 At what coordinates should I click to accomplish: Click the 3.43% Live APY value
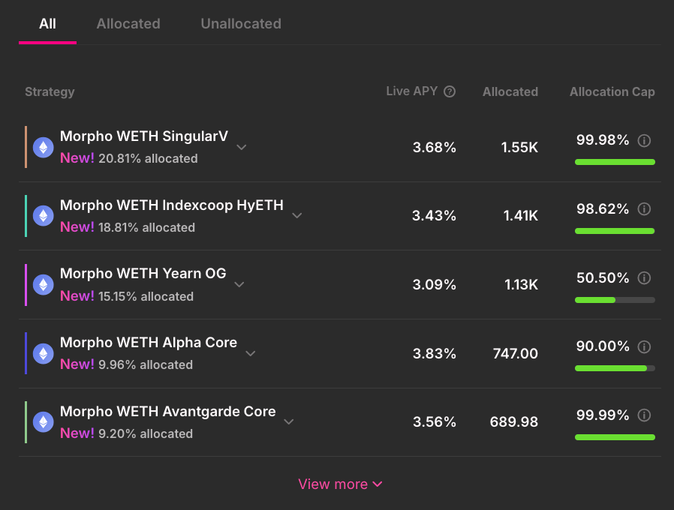click(434, 216)
